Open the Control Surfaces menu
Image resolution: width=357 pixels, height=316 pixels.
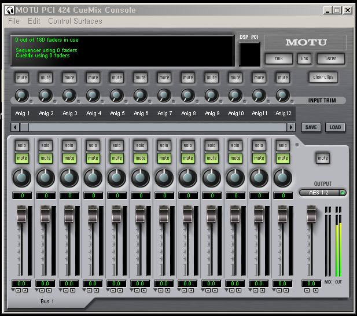(x=75, y=21)
